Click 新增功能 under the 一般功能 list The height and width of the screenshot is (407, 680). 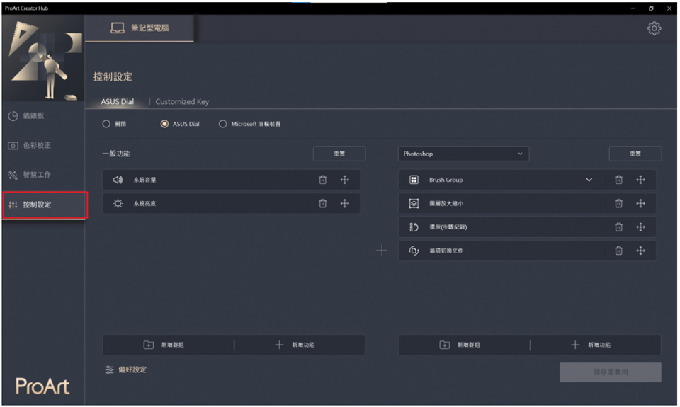pyautogui.click(x=296, y=345)
